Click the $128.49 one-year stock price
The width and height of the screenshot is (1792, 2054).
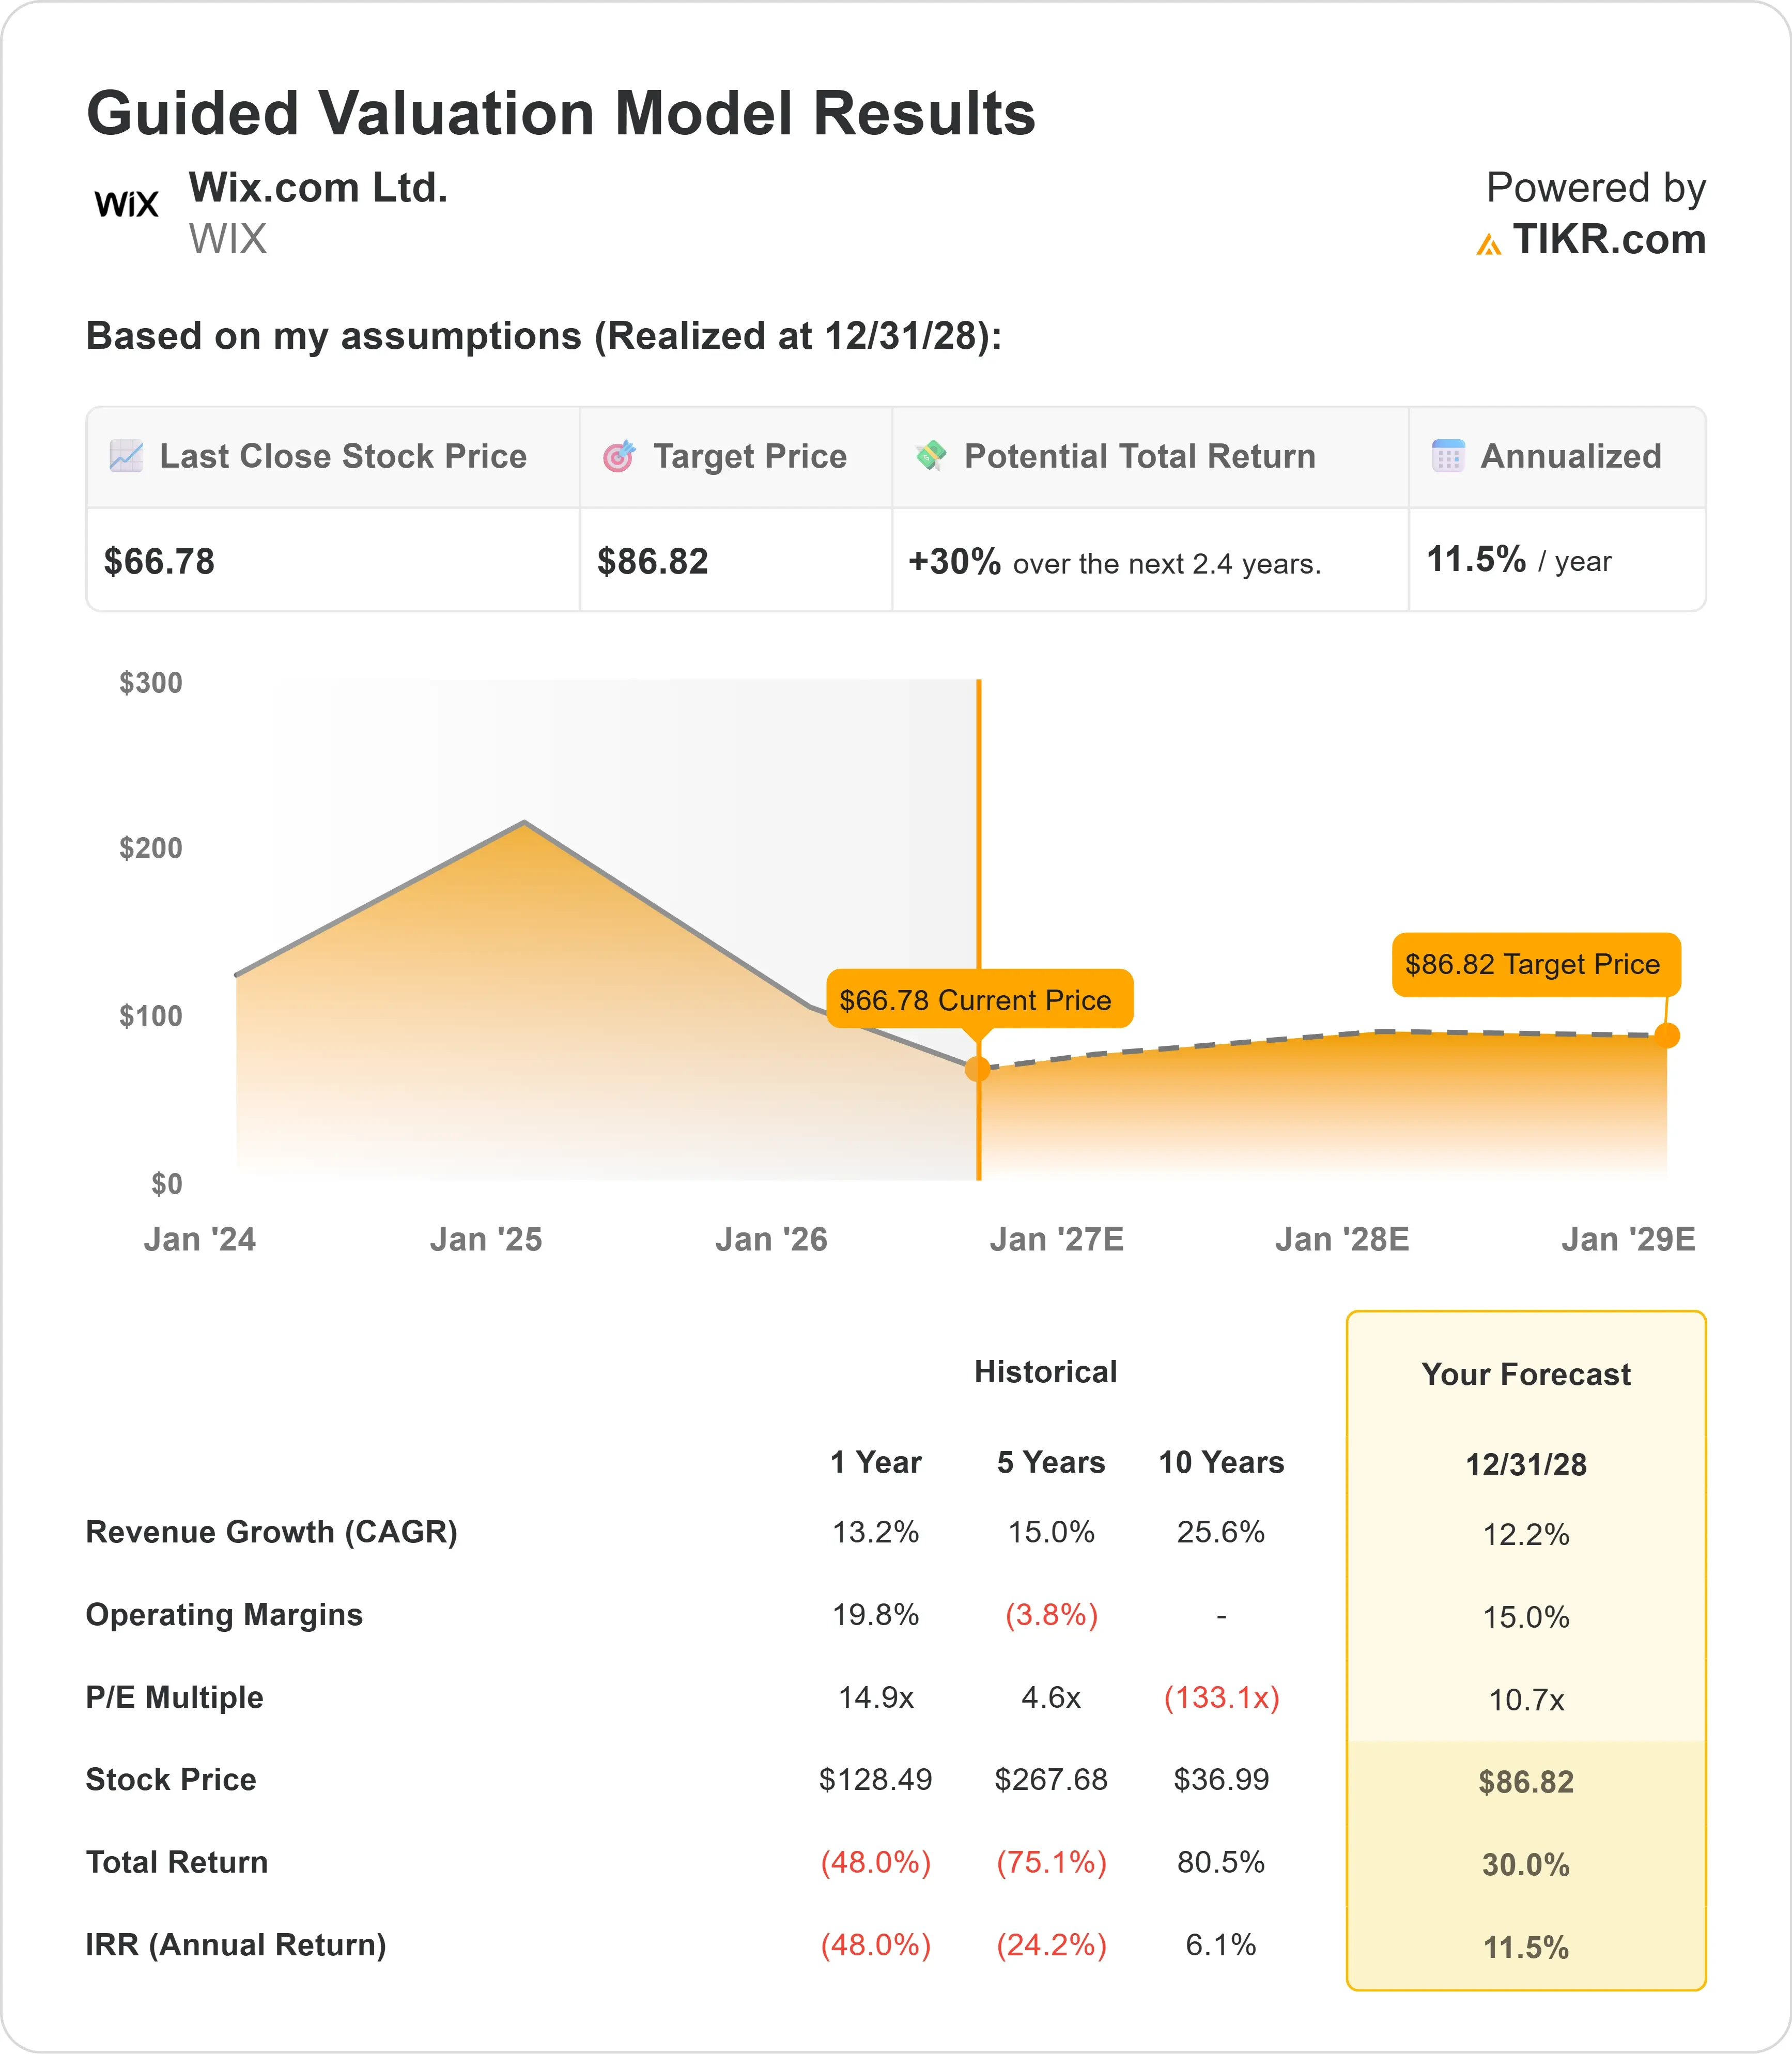pyautogui.click(x=876, y=1780)
